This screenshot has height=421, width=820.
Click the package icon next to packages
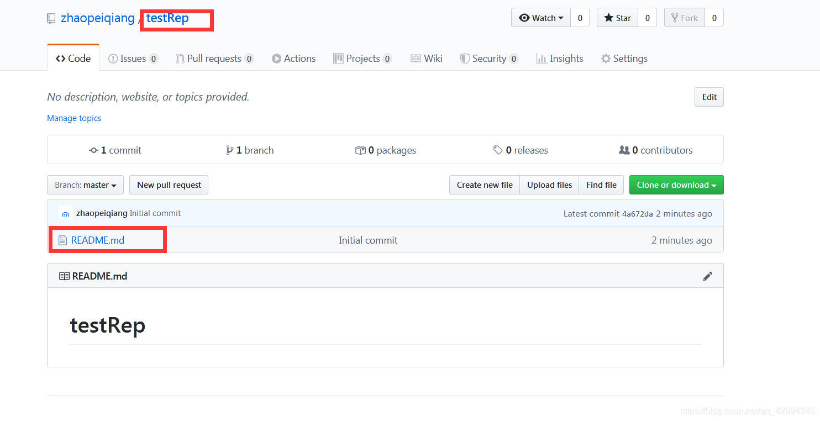(360, 150)
